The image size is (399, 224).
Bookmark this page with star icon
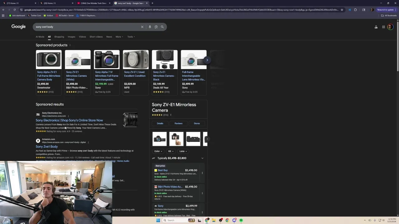pos(342,10)
